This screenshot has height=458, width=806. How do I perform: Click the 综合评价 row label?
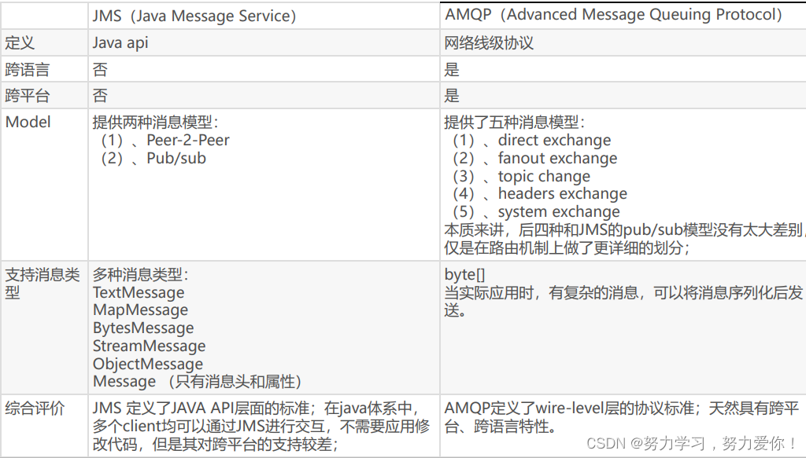pyautogui.click(x=35, y=408)
